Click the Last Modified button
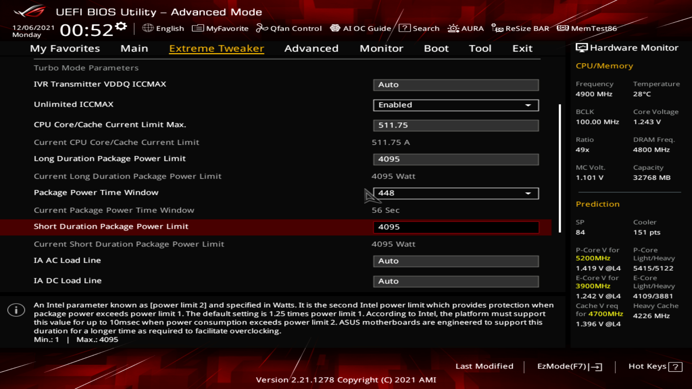Image resolution: width=692 pixels, height=389 pixels. (484, 366)
